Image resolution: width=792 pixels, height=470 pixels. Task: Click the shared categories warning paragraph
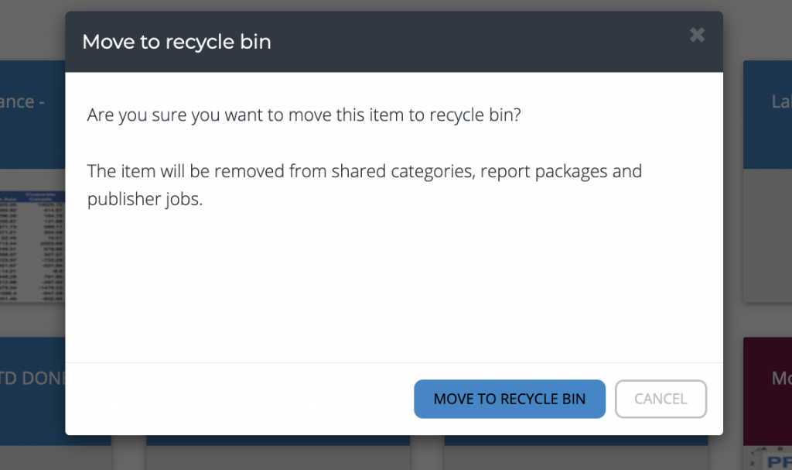pyautogui.click(x=364, y=184)
